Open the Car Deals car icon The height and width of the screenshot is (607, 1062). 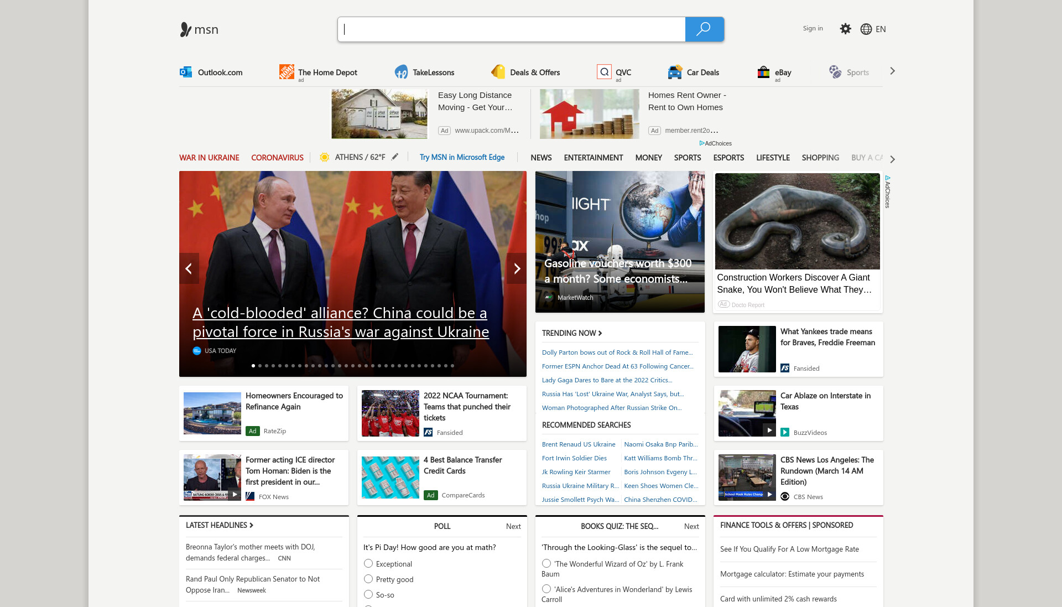[x=675, y=72]
